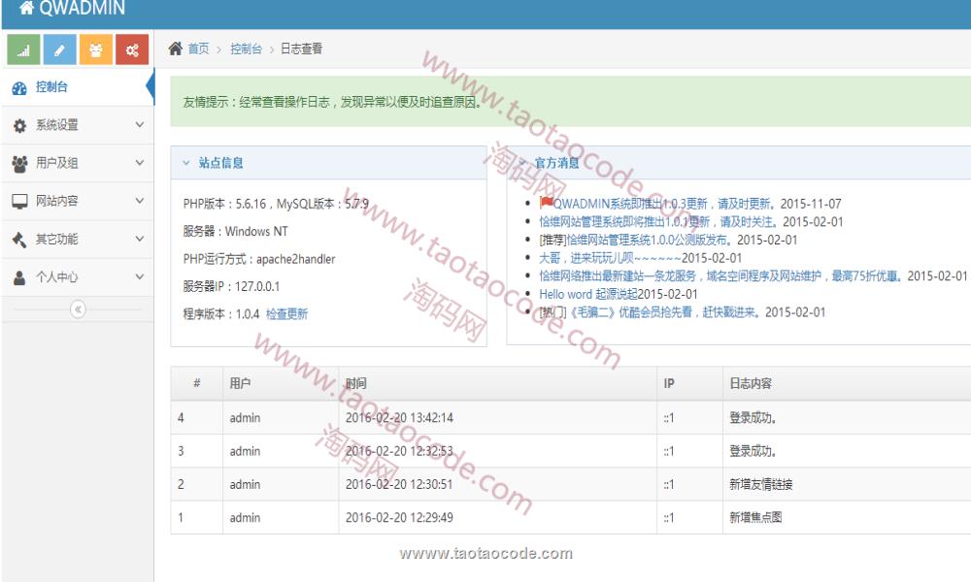Collapse the 站点信息 panel chevron
Viewport: 971px width, 582px height.
(186, 163)
